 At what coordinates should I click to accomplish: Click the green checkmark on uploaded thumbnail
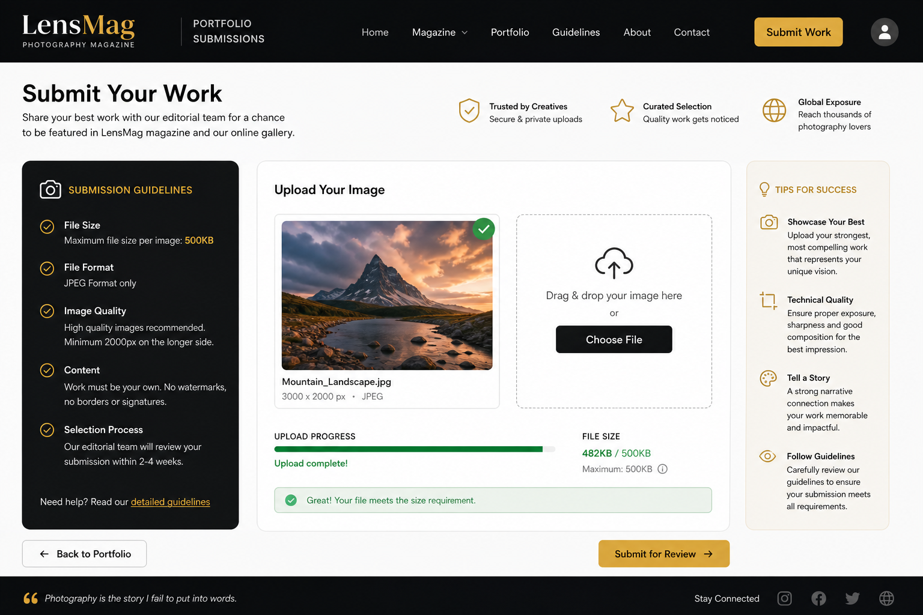tap(483, 229)
